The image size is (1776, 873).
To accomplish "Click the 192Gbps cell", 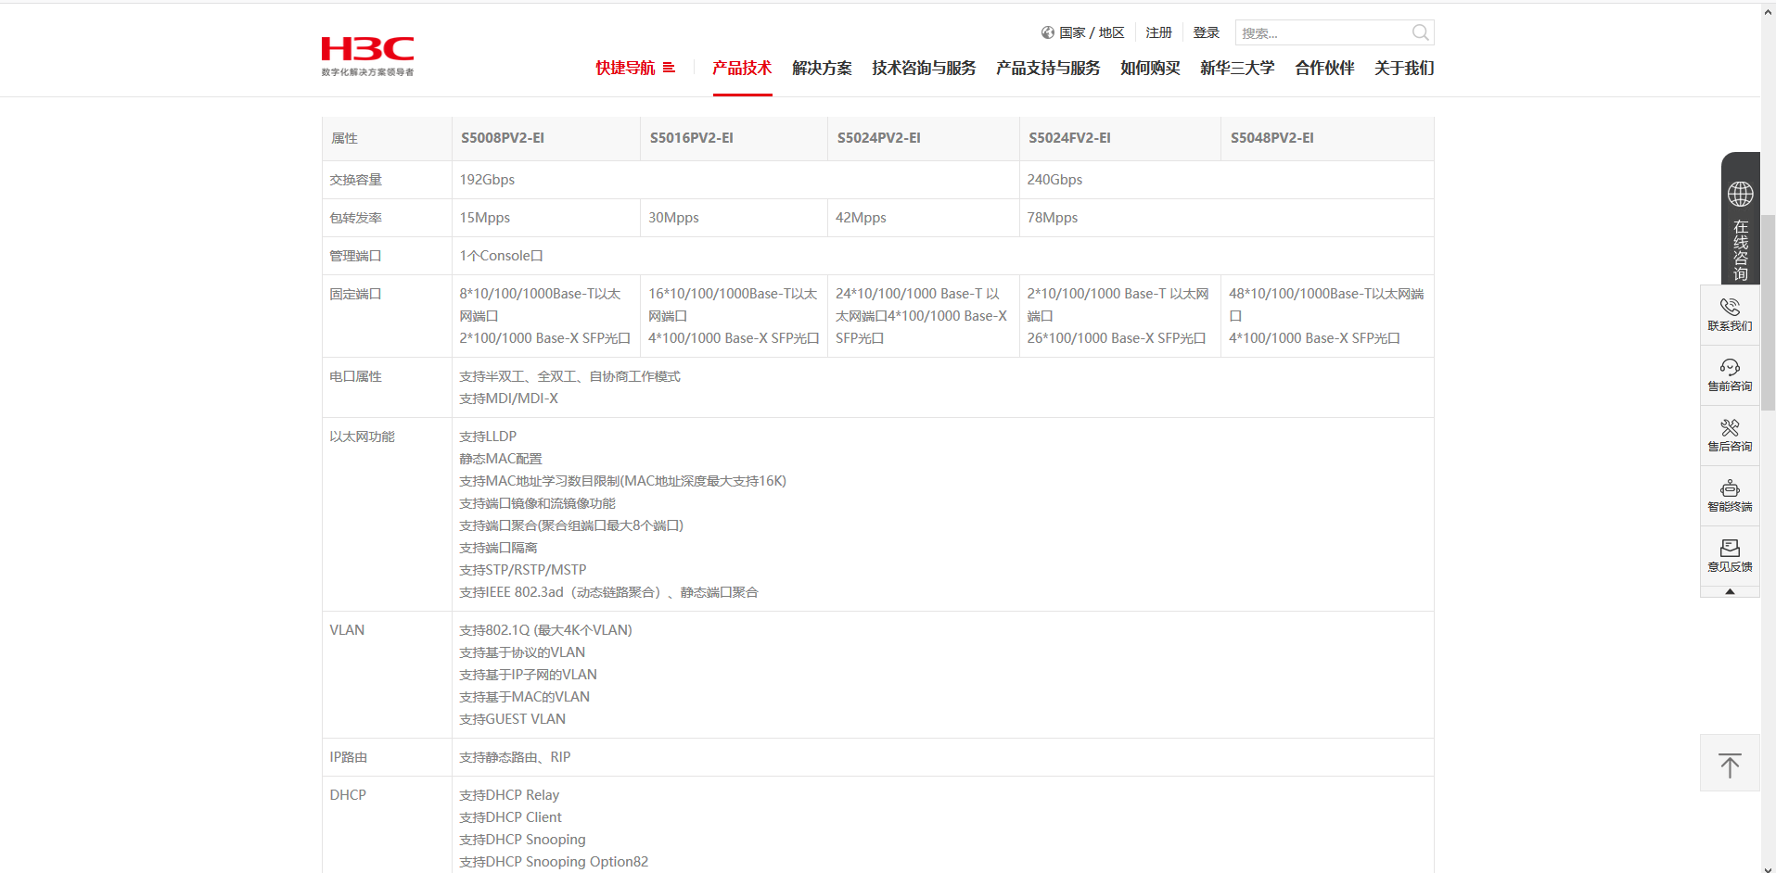I will (x=735, y=180).
